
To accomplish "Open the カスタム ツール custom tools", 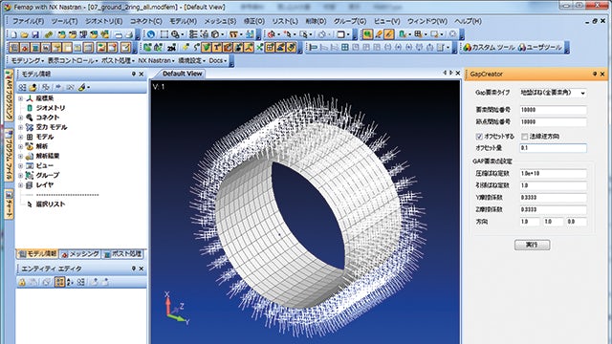I will tap(490, 48).
